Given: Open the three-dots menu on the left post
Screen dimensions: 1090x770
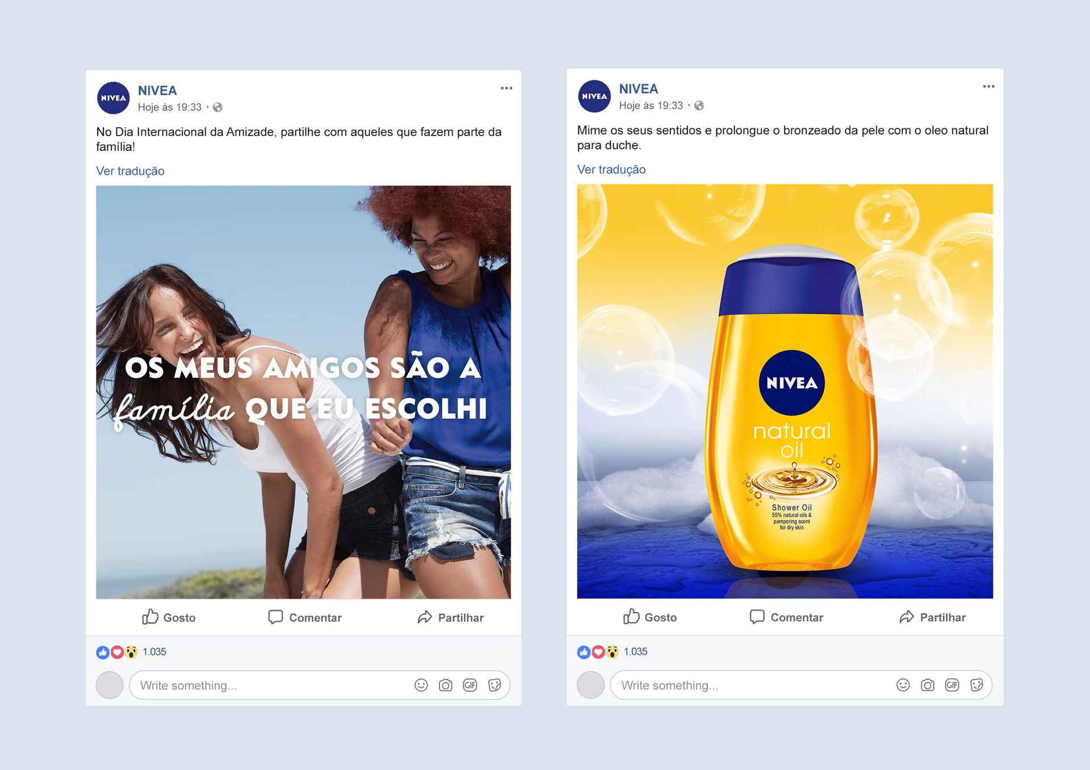Looking at the screenshot, I should [506, 88].
